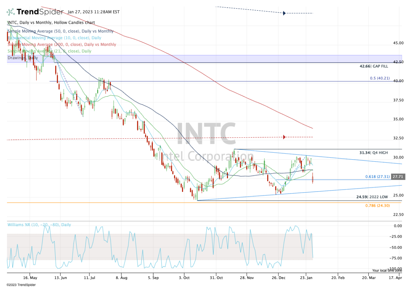Click the 35.00 price axis label

(398, 119)
